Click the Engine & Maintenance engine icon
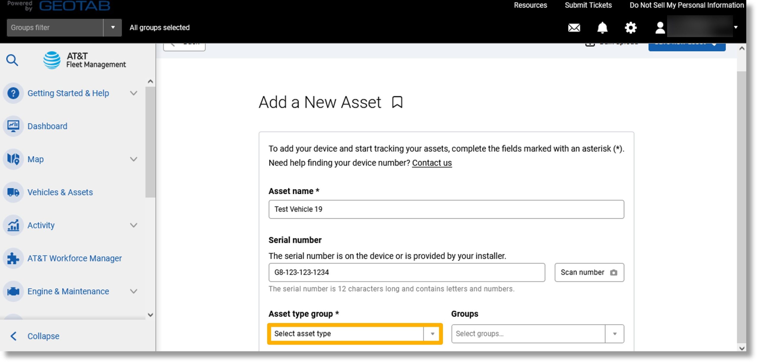The height and width of the screenshot is (362, 757). click(x=13, y=291)
